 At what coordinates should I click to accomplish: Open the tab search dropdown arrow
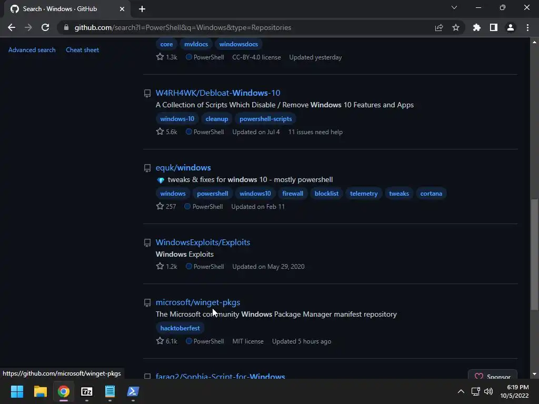pyautogui.click(x=454, y=7)
